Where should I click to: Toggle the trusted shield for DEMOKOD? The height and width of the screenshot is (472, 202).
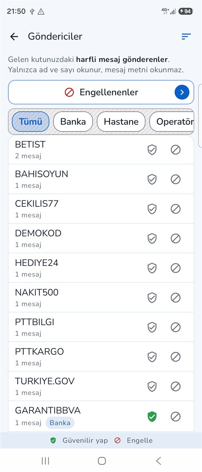click(152, 239)
